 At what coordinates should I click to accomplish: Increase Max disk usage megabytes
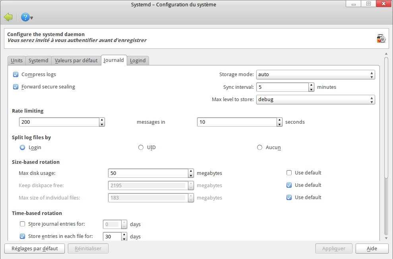click(191, 171)
